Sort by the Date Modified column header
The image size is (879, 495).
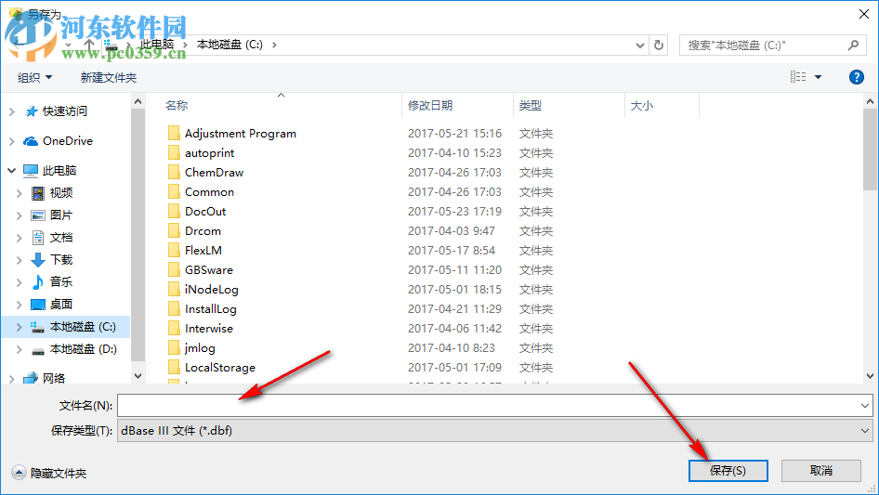click(x=430, y=105)
